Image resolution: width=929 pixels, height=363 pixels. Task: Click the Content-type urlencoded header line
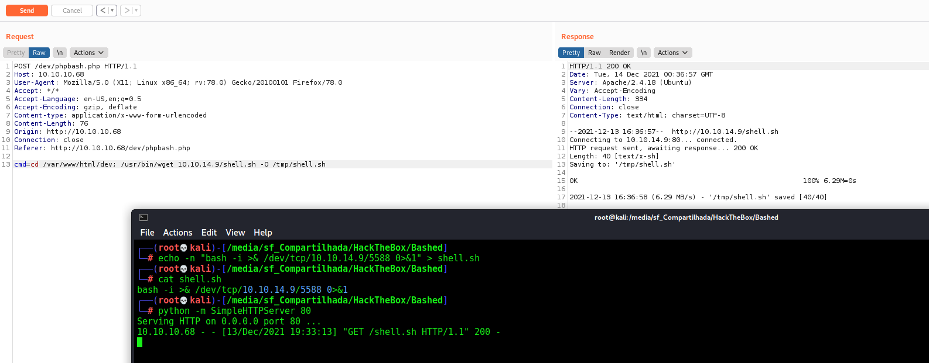pyautogui.click(x=110, y=115)
